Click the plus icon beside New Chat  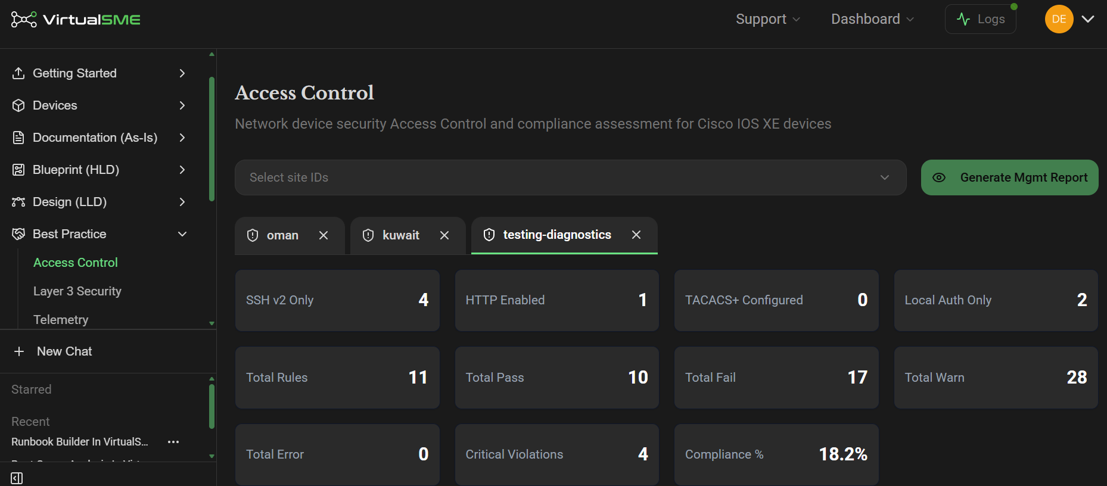19,351
